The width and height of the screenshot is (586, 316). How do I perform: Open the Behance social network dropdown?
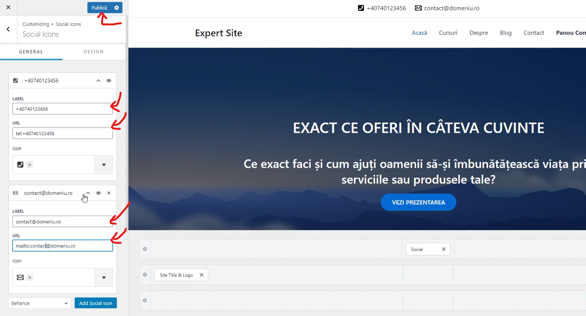tap(39, 303)
